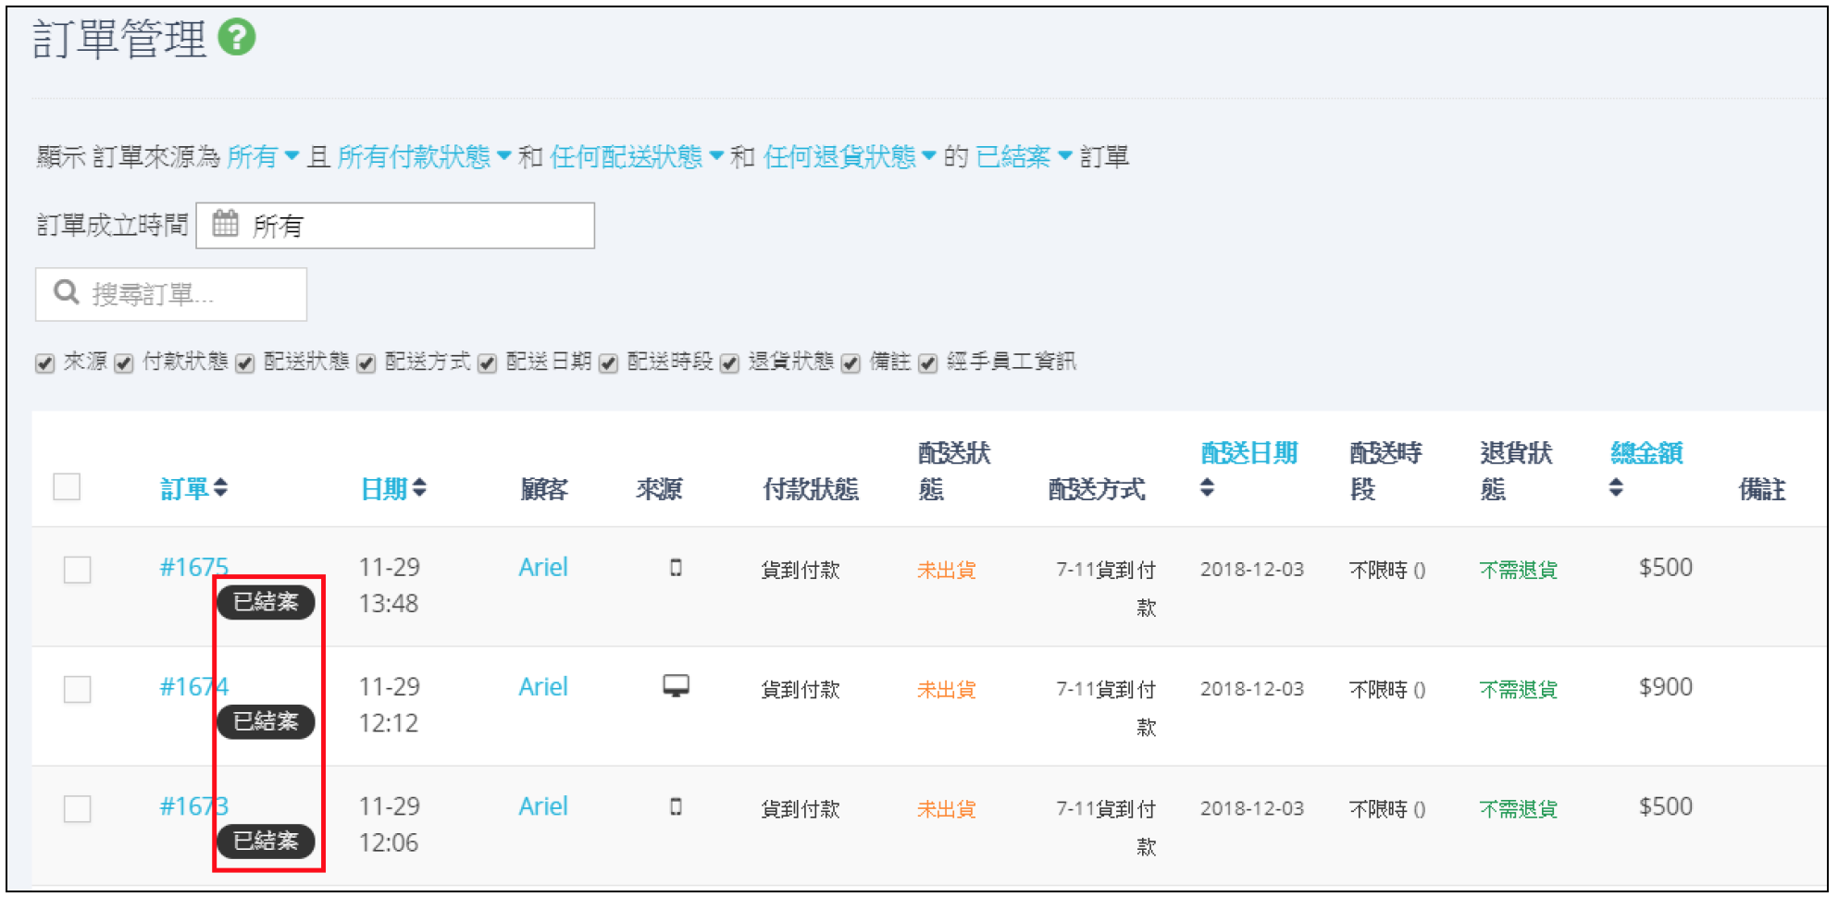Click the 不需退貨 status of order #1675

click(x=1518, y=570)
